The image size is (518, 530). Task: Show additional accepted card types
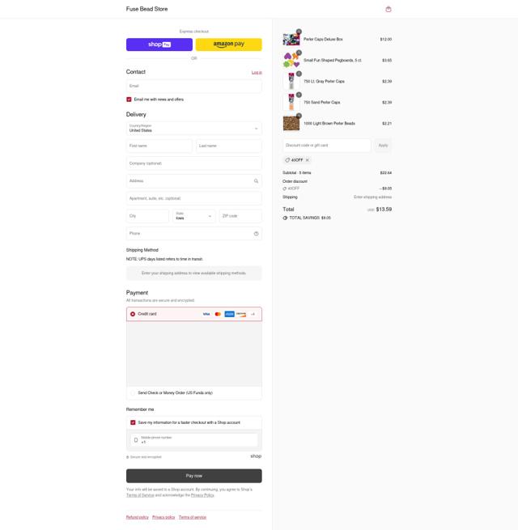253,314
